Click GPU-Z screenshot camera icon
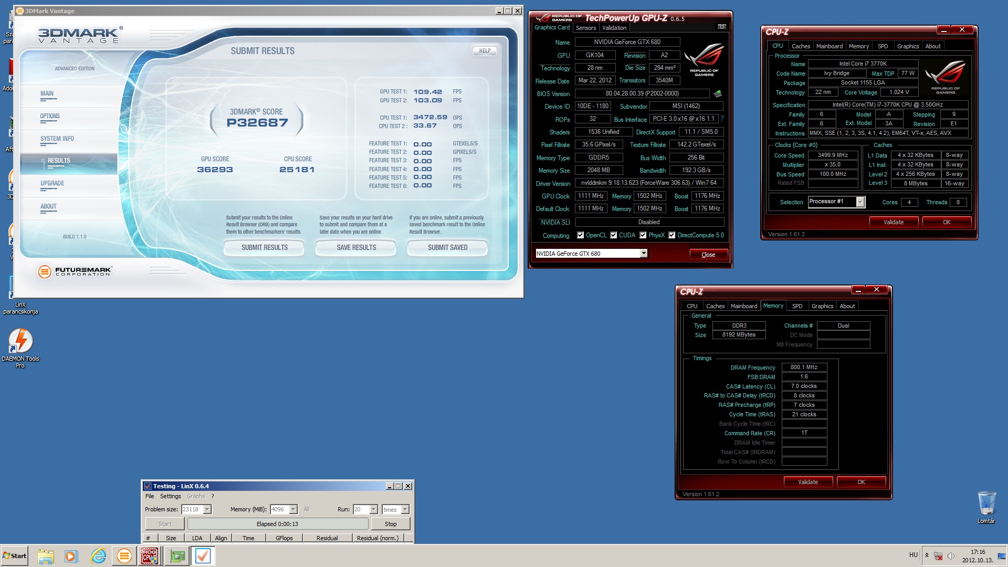1008x567 pixels. [x=722, y=27]
